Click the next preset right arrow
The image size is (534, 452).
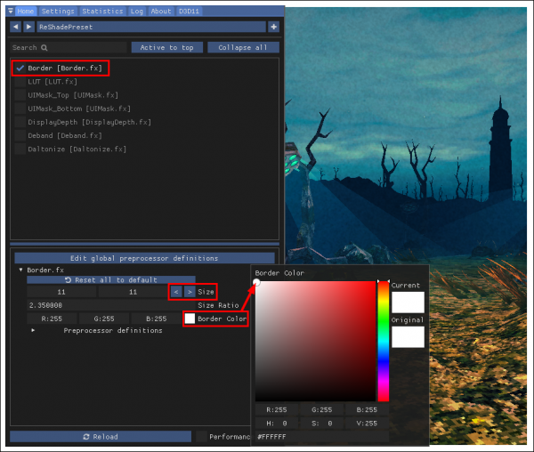pos(28,28)
